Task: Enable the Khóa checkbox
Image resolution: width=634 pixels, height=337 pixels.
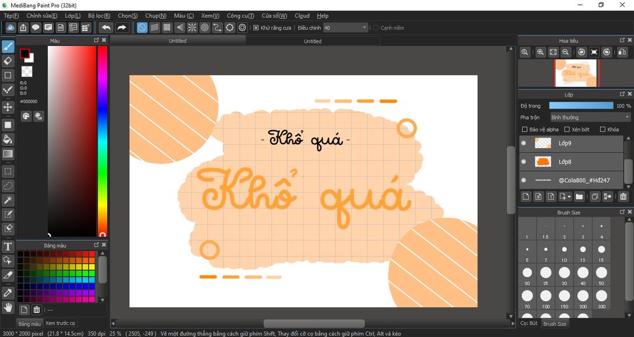Action: (602, 129)
